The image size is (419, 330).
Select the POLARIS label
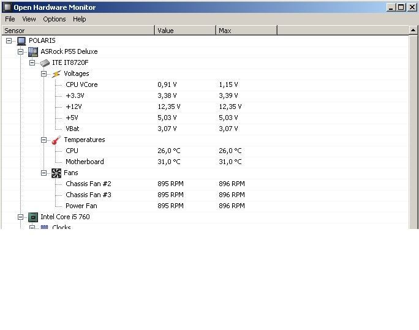tap(42, 40)
